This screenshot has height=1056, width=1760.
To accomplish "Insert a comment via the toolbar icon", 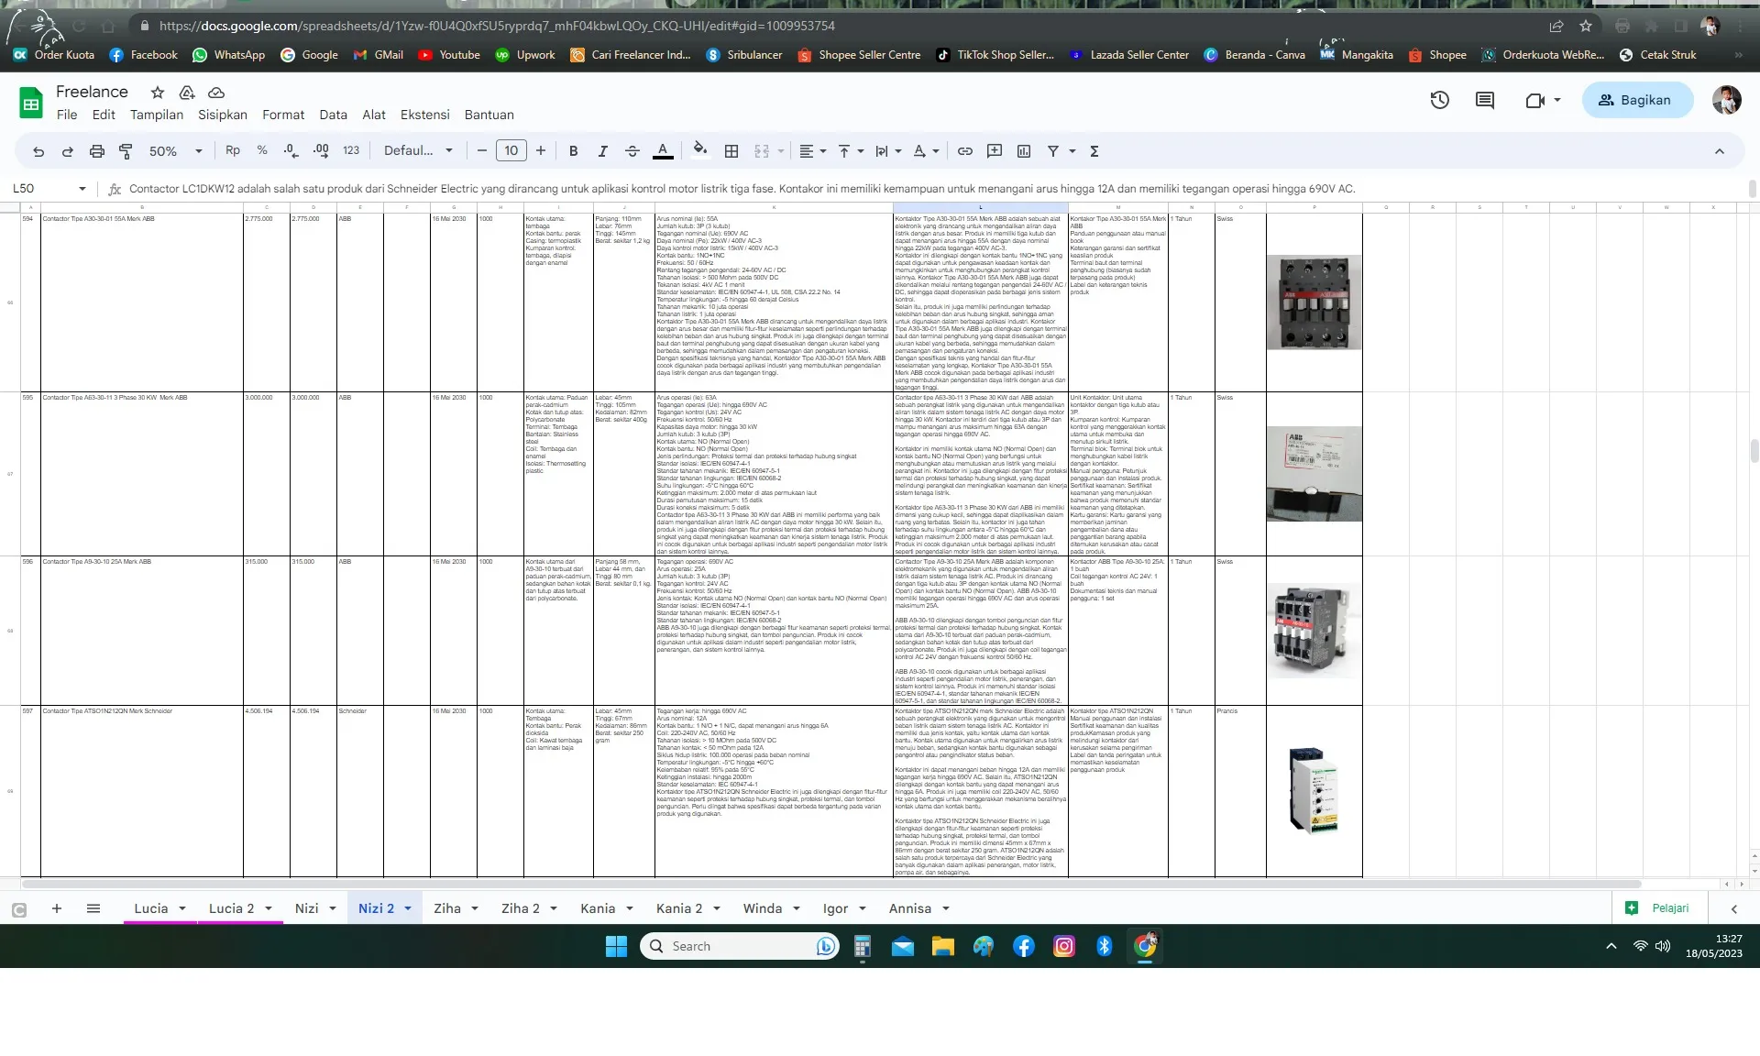I will click(x=995, y=151).
